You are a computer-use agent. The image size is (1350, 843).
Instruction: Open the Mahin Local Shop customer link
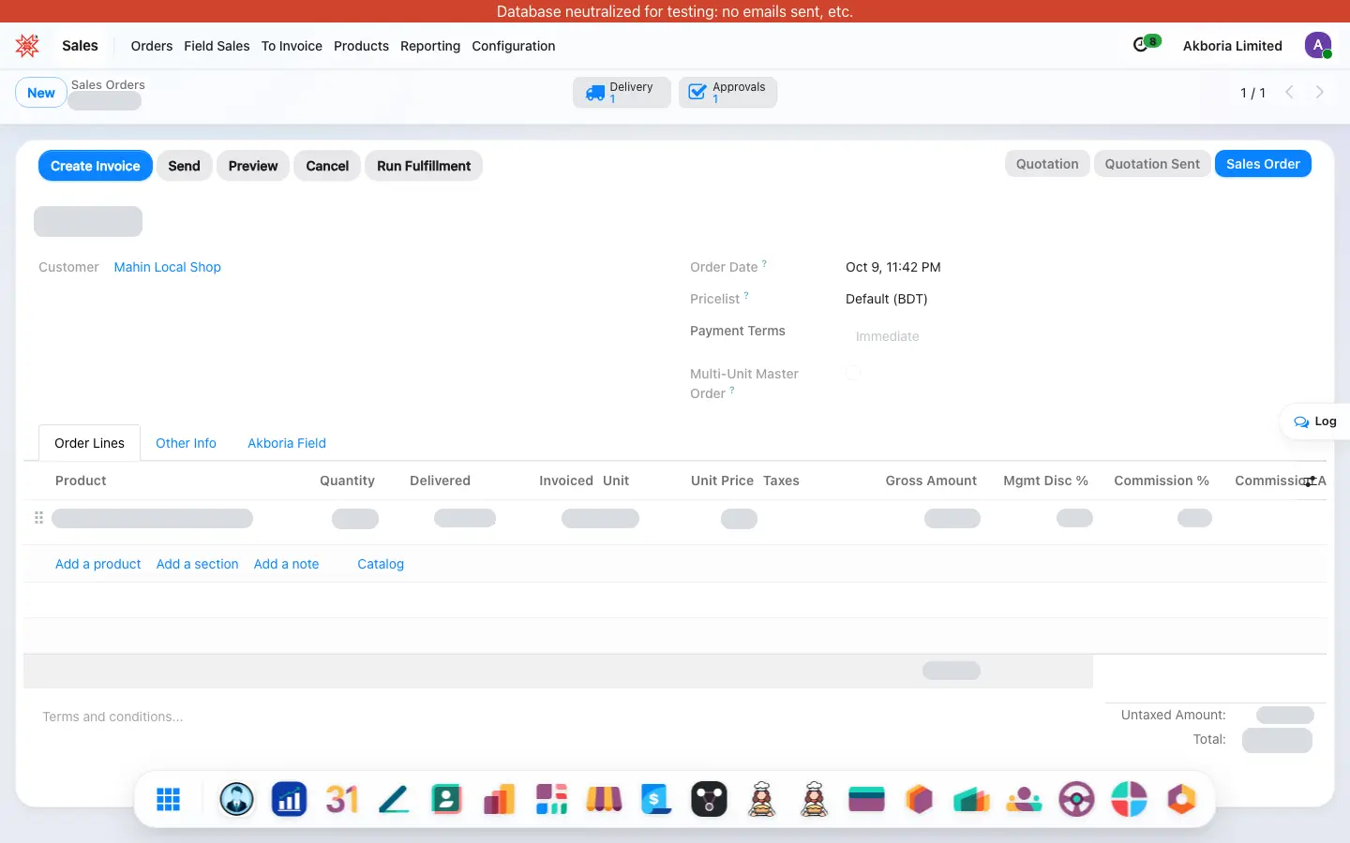pos(168,267)
